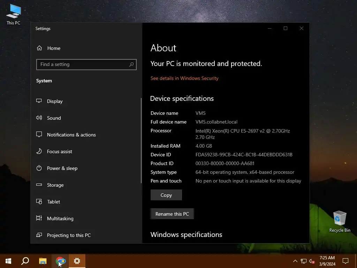Screen dimensions: 357x268
Task: Click the network tray icon
Action: pos(304,261)
